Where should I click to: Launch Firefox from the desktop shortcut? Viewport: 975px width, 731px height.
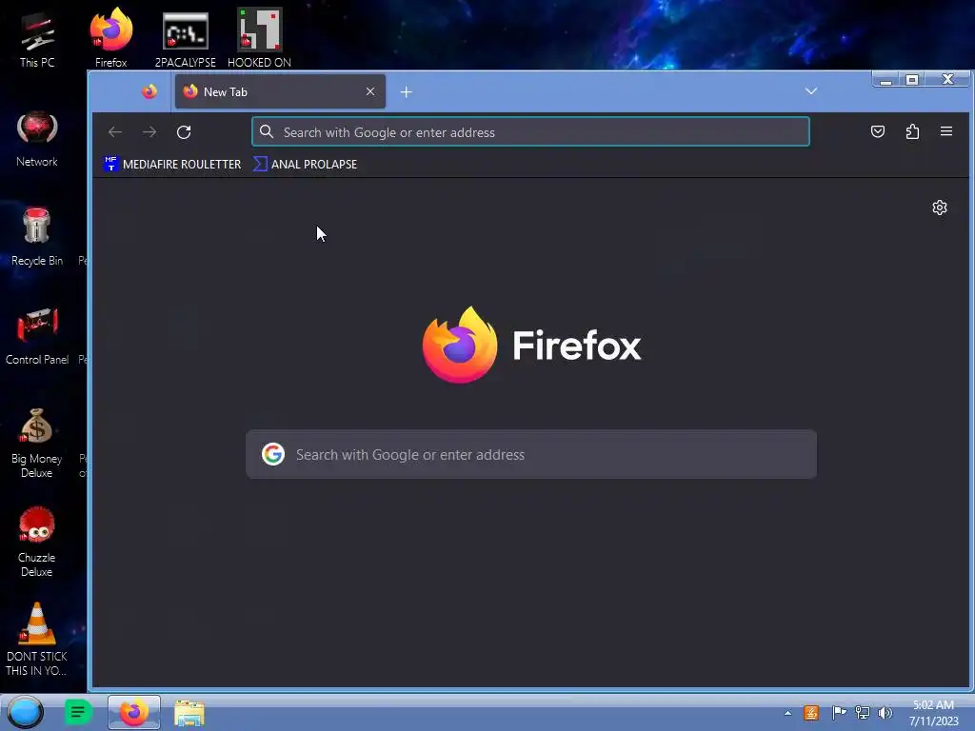point(110,38)
